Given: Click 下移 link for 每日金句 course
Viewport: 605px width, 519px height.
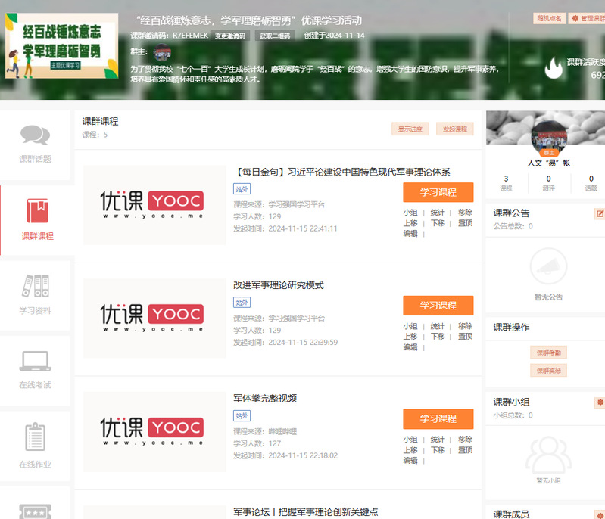Looking at the screenshot, I should (438, 223).
